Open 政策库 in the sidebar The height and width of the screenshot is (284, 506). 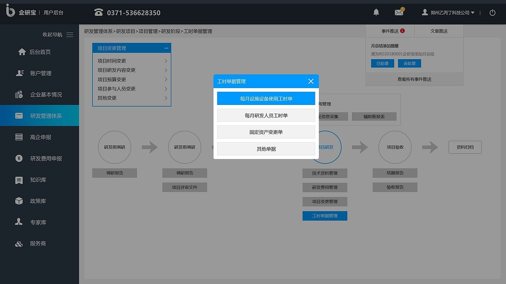[40, 201]
